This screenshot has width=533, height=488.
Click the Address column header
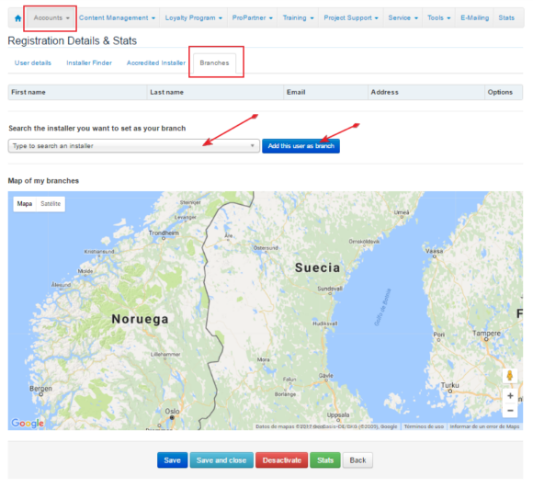426,92
